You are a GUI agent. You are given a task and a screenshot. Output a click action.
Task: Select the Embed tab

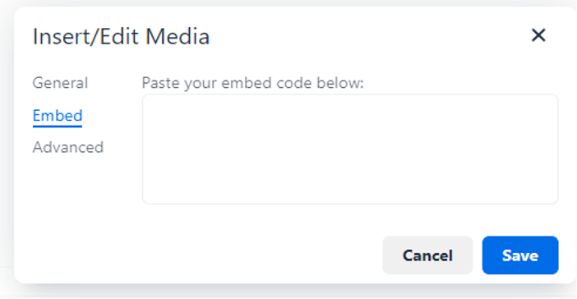(x=58, y=116)
